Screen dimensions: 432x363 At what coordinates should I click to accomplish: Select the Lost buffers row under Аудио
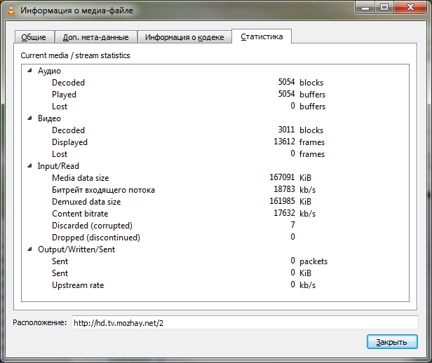(215, 107)
